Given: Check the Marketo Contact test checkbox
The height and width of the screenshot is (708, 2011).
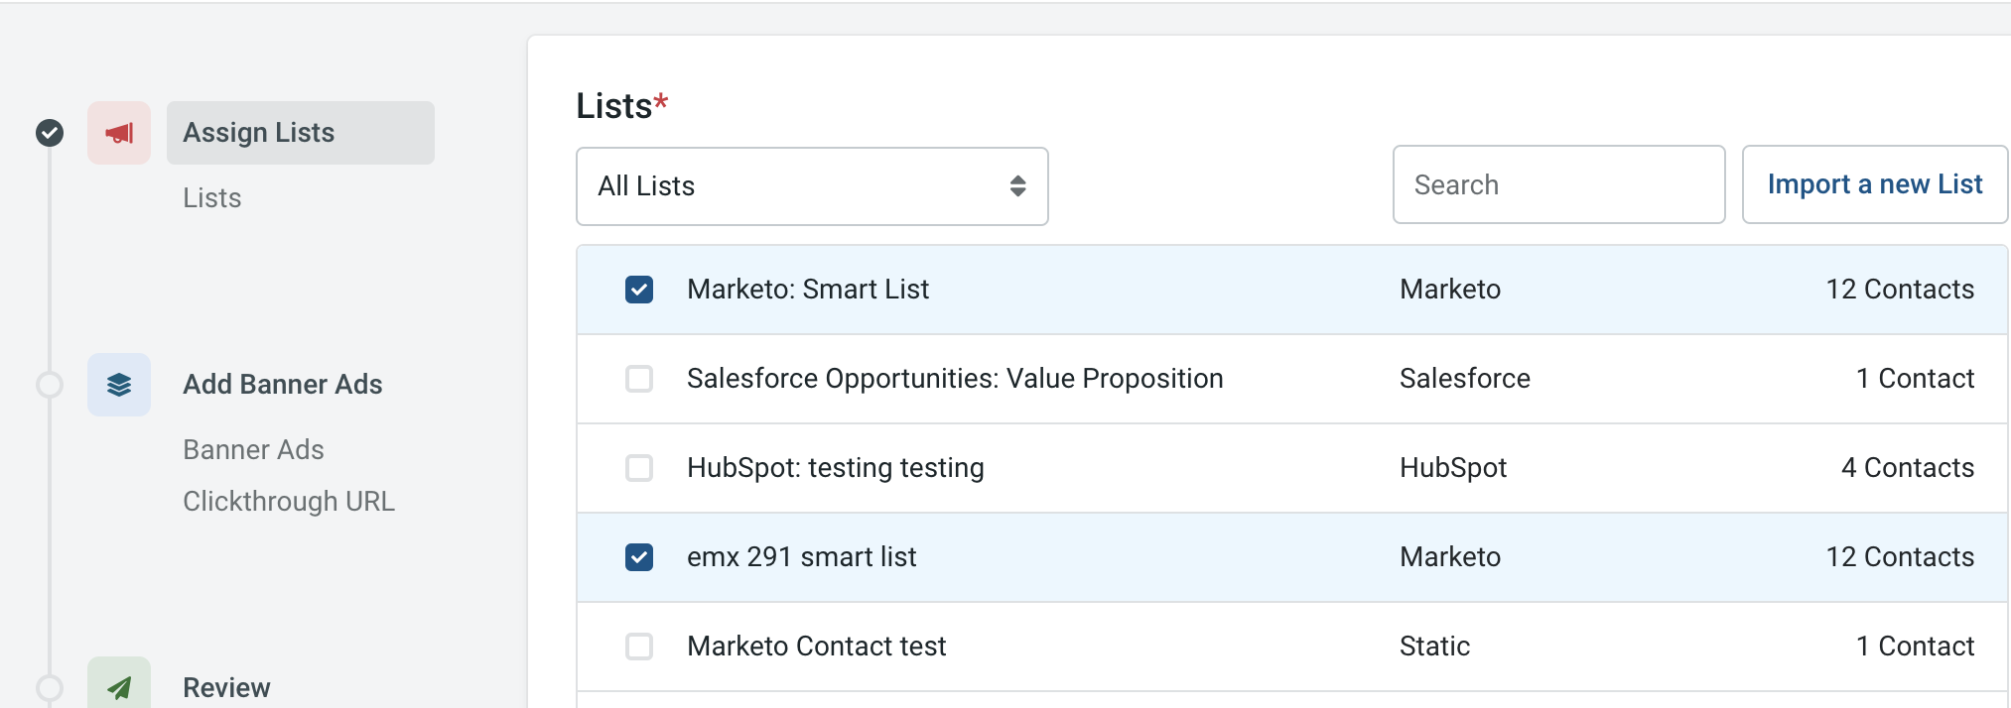Looking at the screenshot, I should 639,647.
